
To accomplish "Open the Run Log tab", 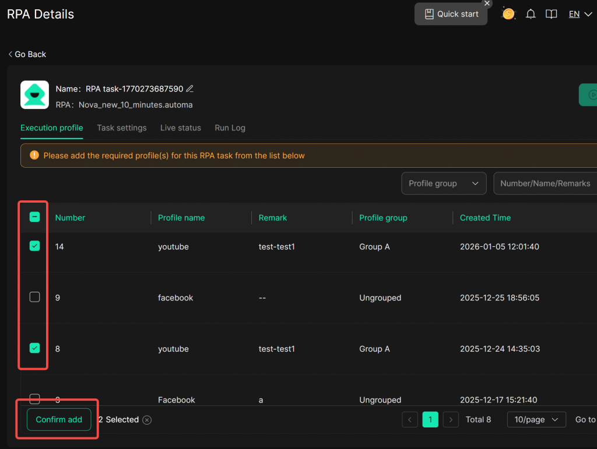I will point(230,128).
